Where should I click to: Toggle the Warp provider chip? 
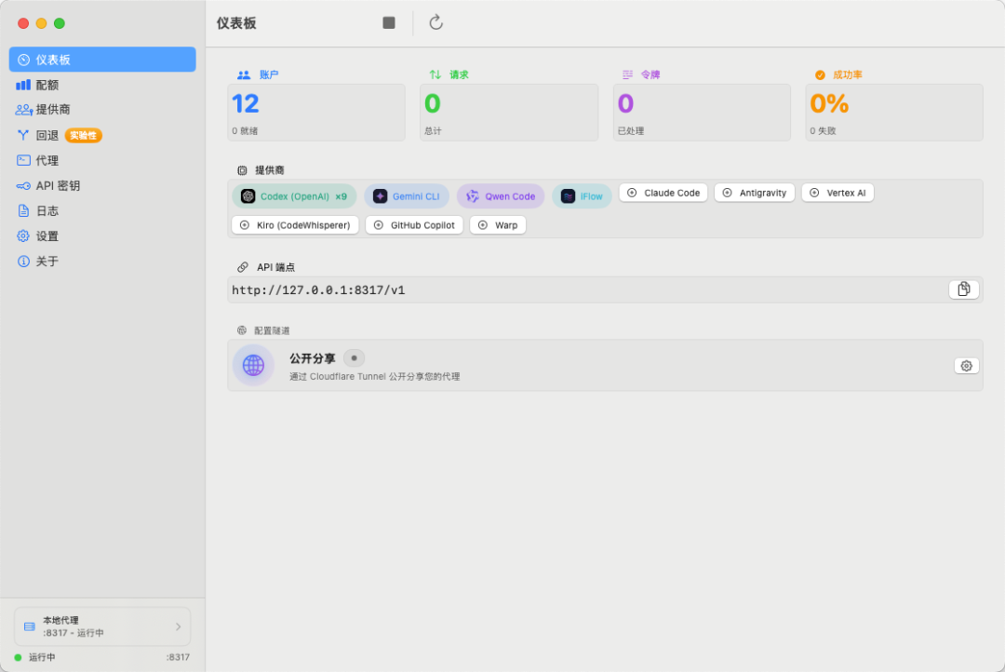point(498,224)
